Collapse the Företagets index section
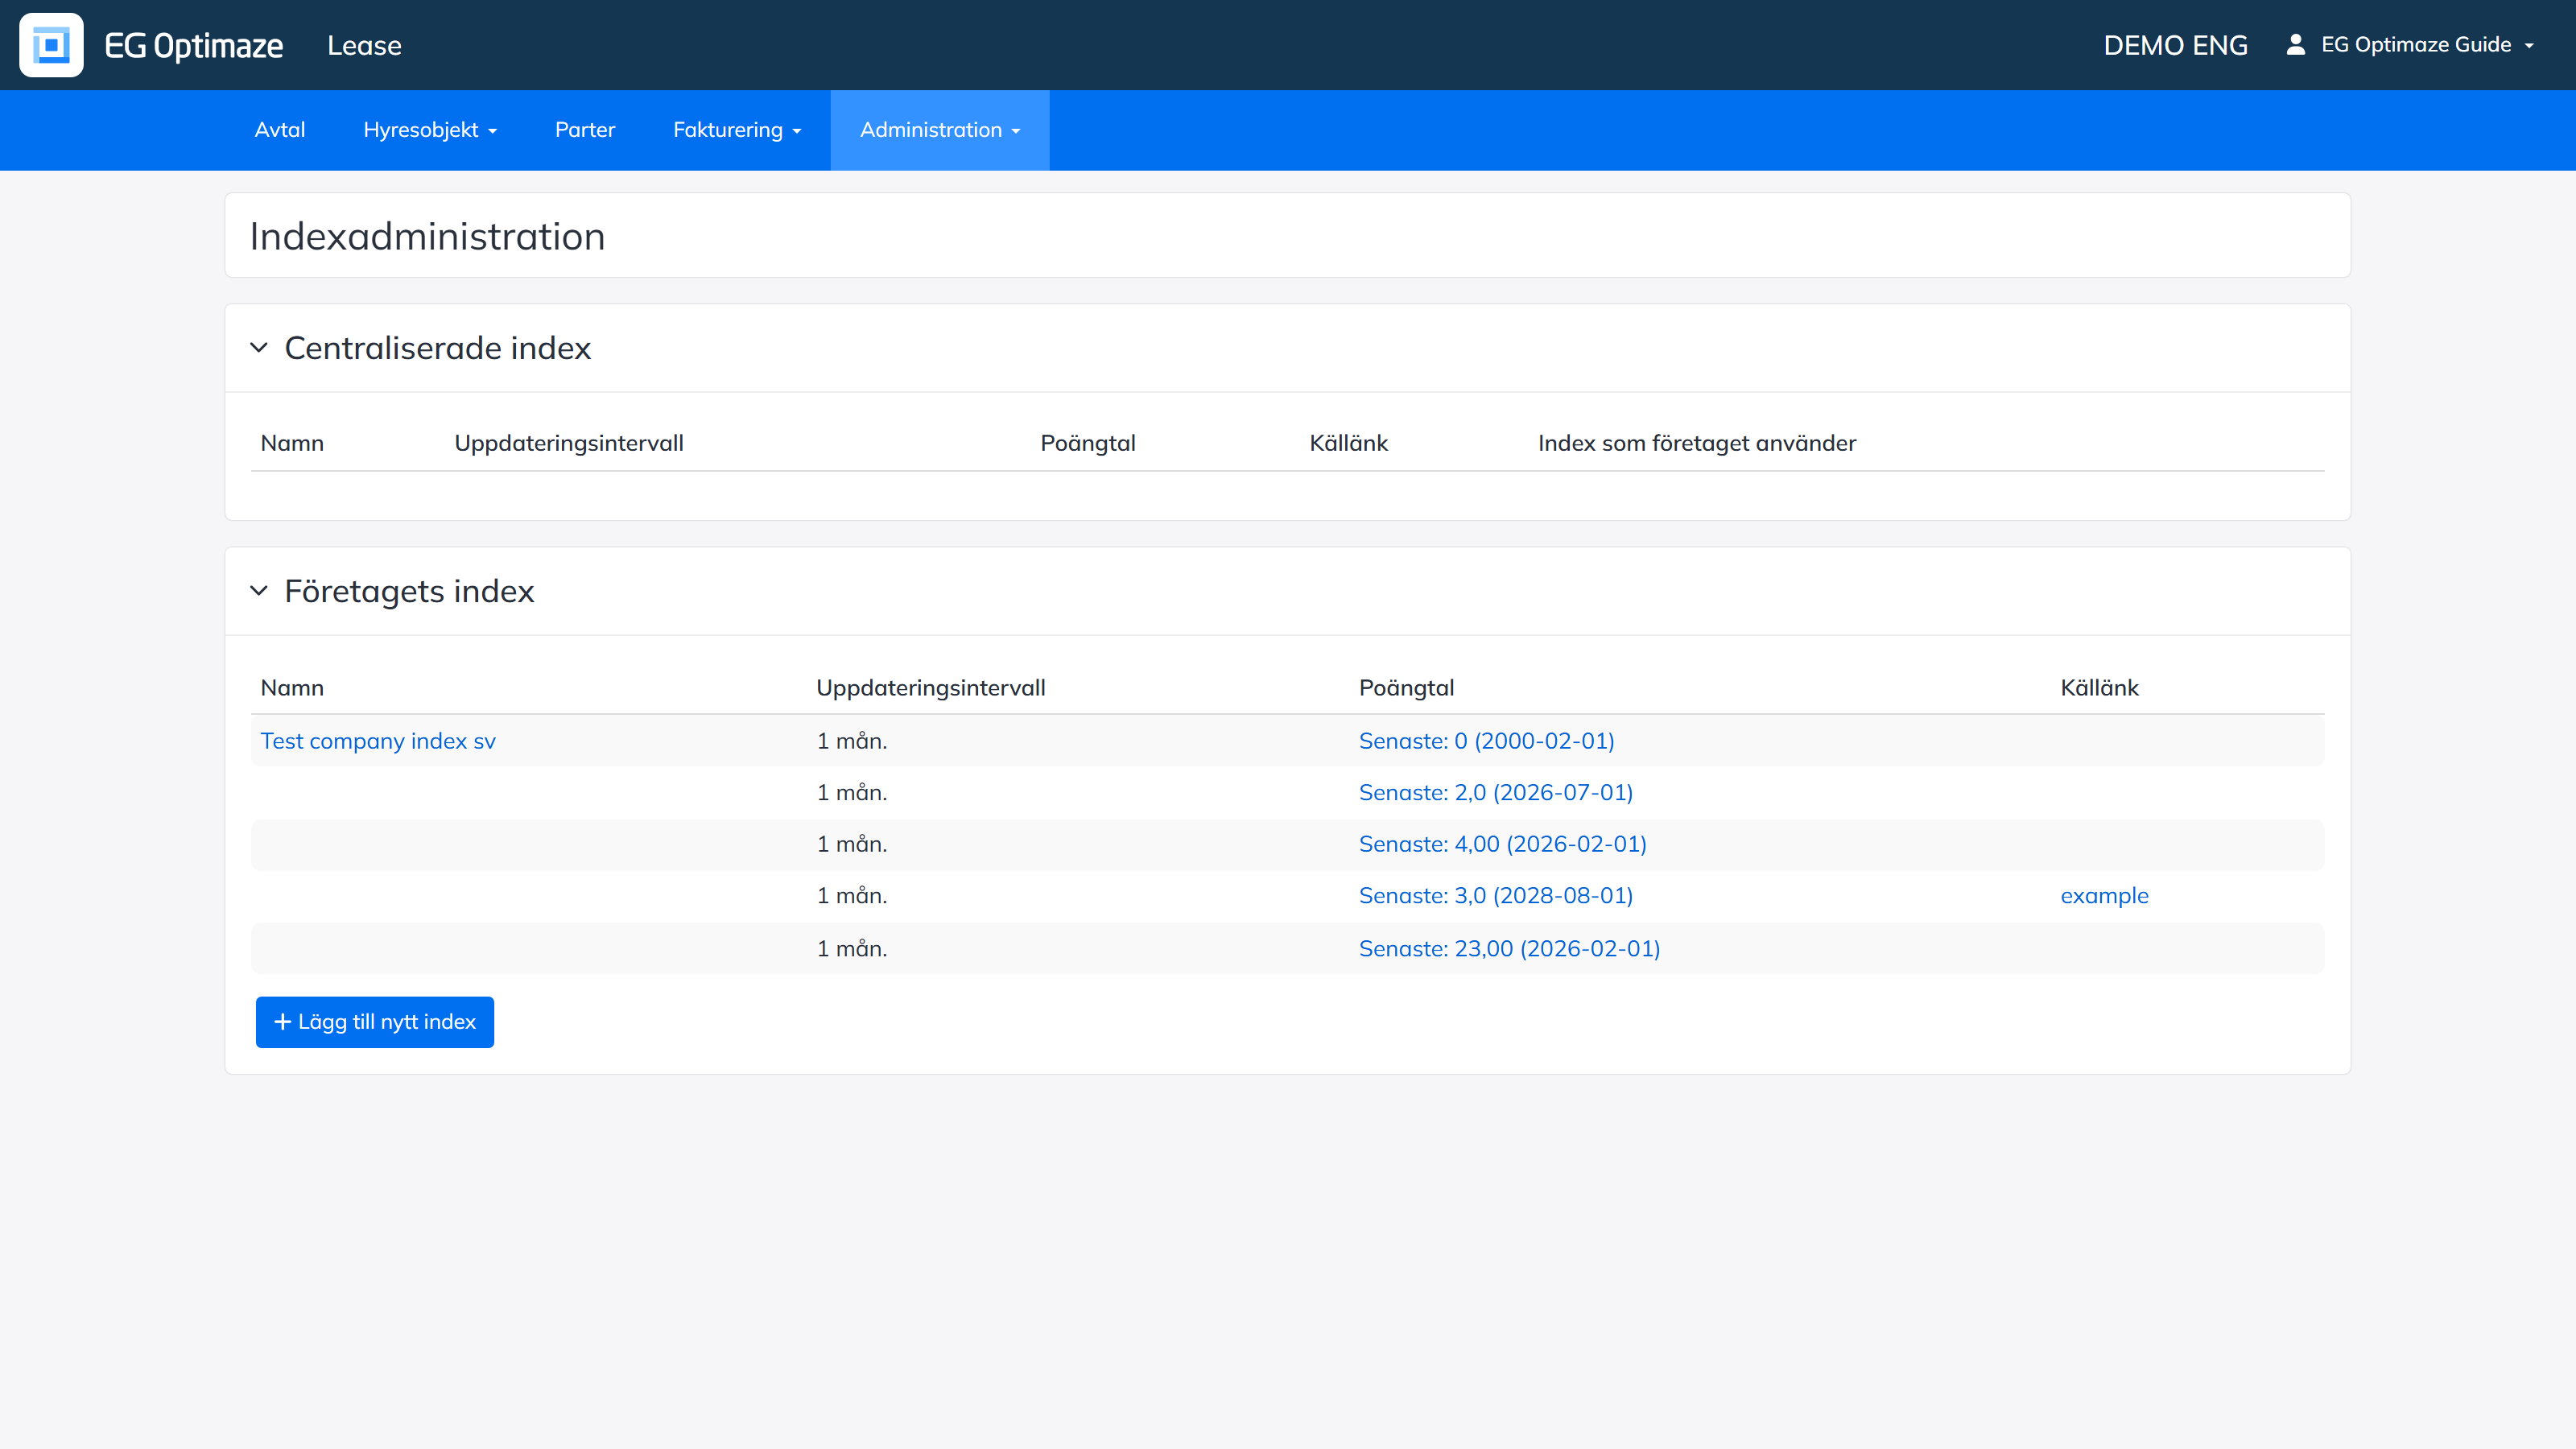The height and width of the screenshot is (1449, 2576). 259,591
